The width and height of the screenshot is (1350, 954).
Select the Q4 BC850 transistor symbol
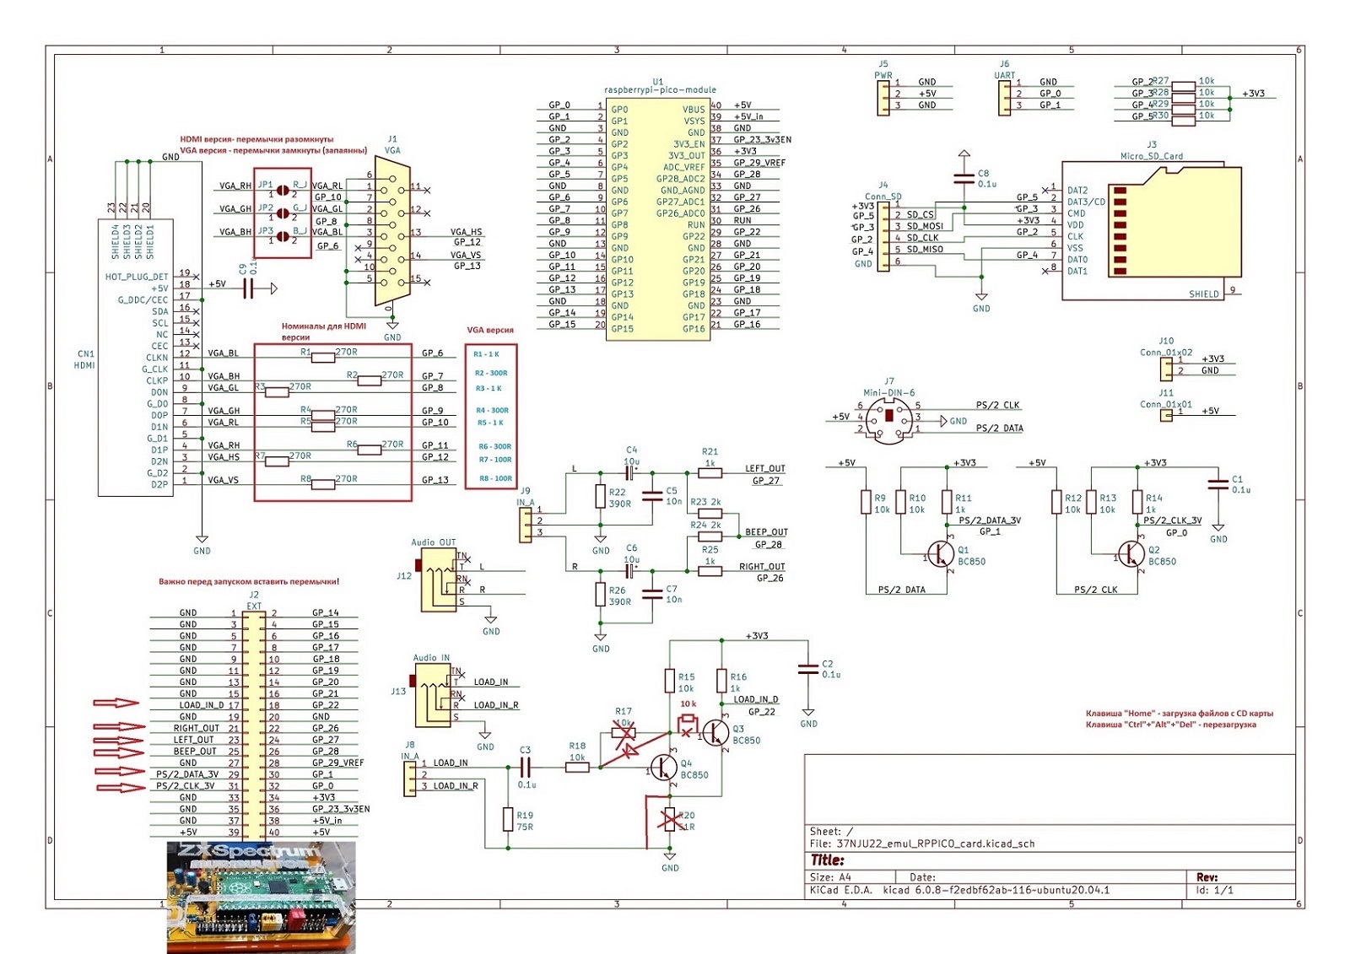click(663, 768)
